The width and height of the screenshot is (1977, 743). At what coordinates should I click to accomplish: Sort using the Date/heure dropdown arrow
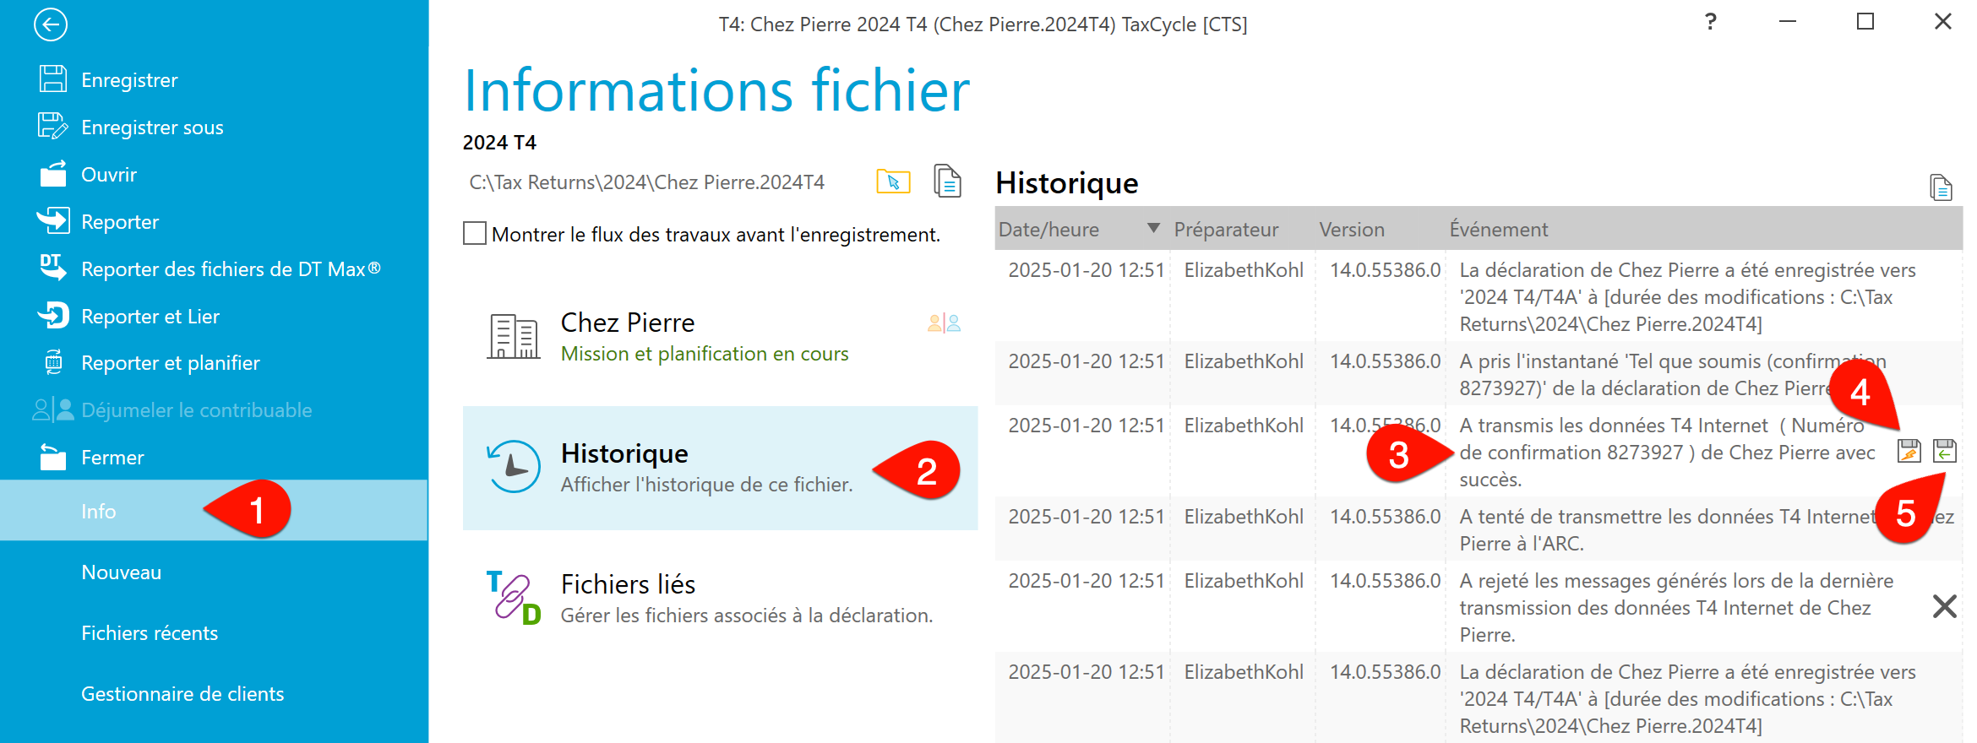[x=1153, y=228]
